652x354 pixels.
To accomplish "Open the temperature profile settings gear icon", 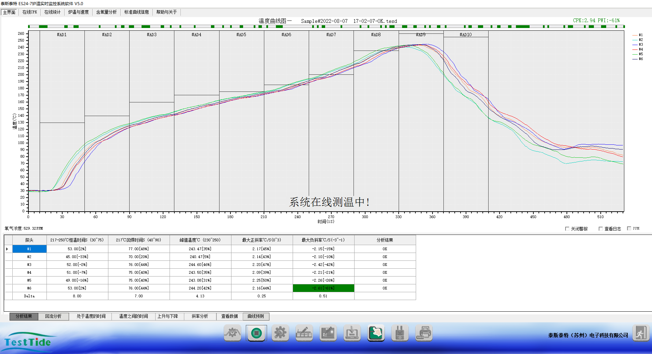I will (232, 333).
